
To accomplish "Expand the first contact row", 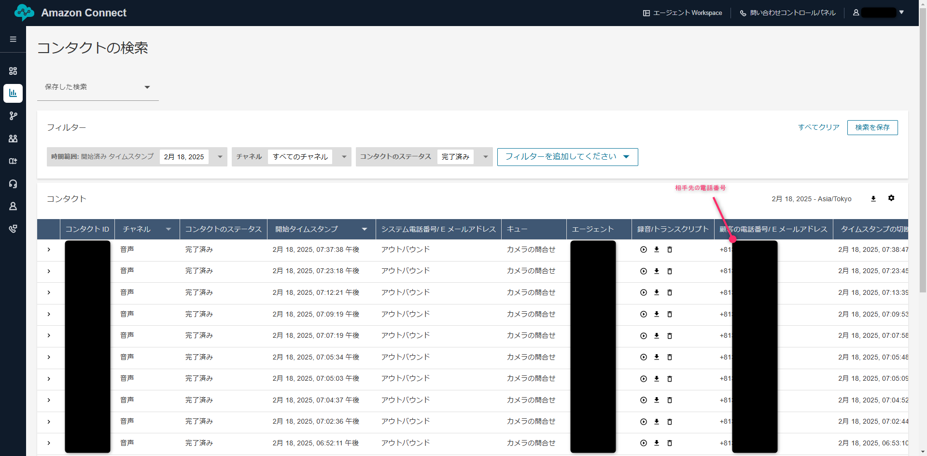I will click(49, 249).
